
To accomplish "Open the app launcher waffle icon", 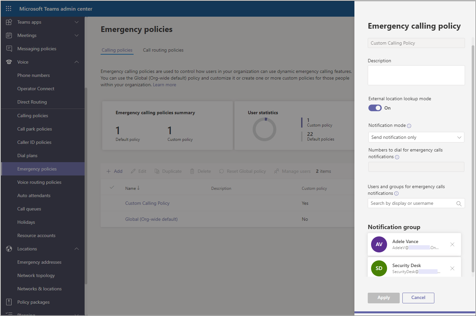I will click(x=9, y=9).
